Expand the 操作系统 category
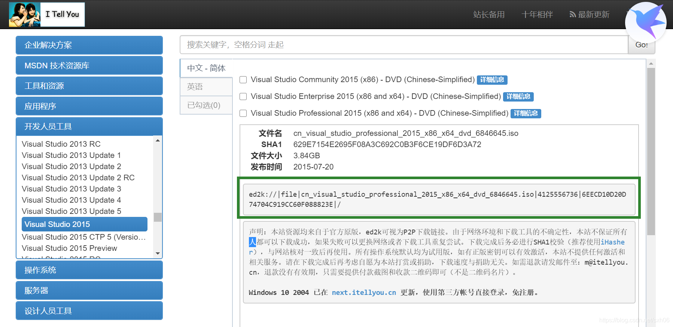 tap(89, 270)
